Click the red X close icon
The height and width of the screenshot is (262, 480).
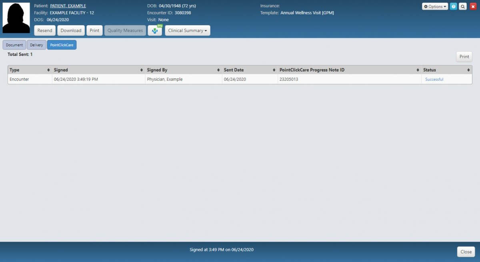pos(473,6)
